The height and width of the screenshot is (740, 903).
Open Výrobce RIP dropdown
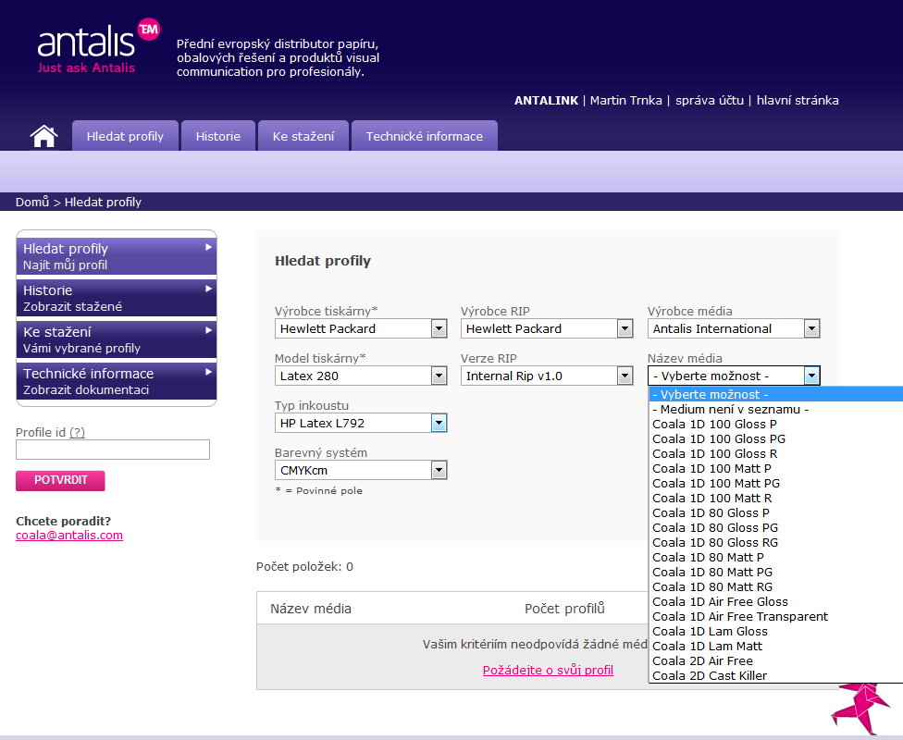point(547,328)
